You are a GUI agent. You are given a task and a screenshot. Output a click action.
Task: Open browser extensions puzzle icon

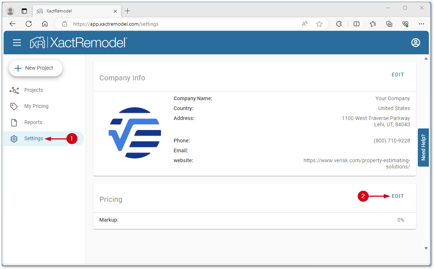pos(339,24)
